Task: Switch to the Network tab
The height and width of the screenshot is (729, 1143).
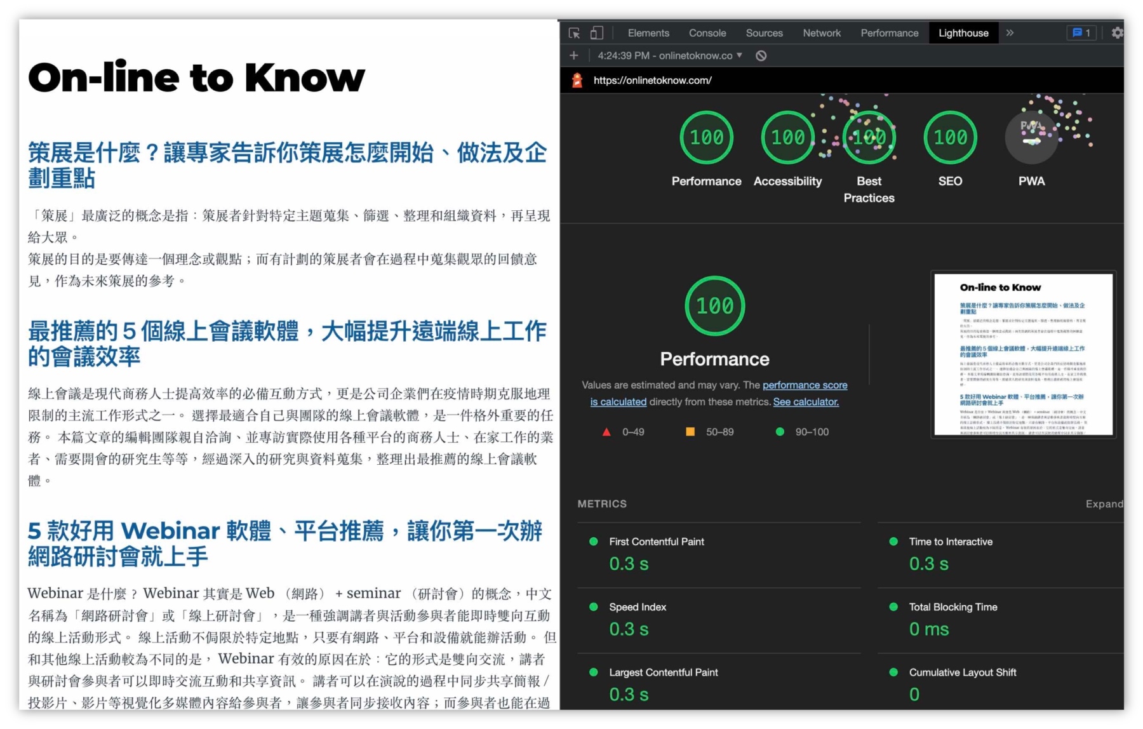Action: click(821, 32)
